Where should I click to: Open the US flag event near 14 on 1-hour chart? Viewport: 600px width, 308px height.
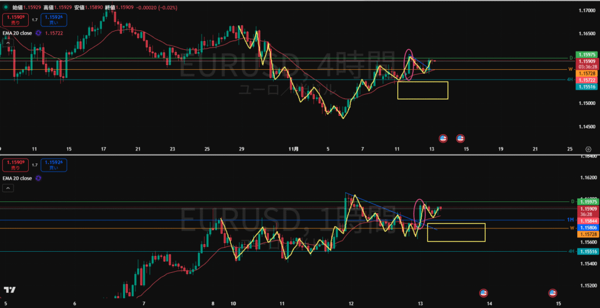tap(484, 292)
